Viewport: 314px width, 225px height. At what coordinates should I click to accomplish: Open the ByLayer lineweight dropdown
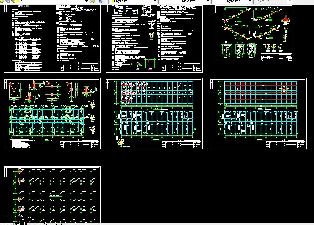[249, 1]
